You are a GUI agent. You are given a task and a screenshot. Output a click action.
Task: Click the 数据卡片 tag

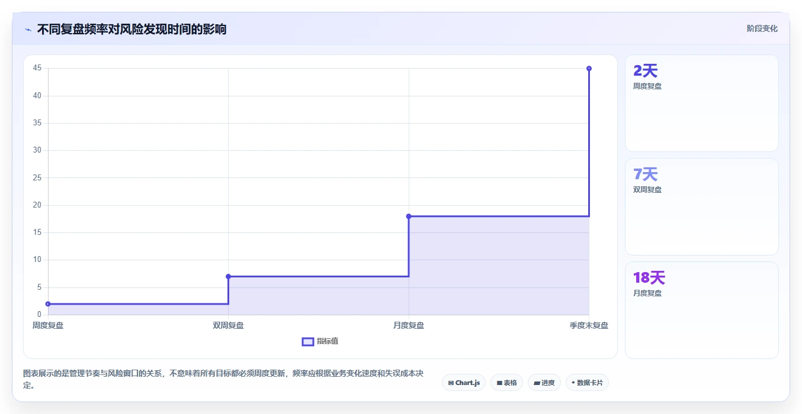587,383
